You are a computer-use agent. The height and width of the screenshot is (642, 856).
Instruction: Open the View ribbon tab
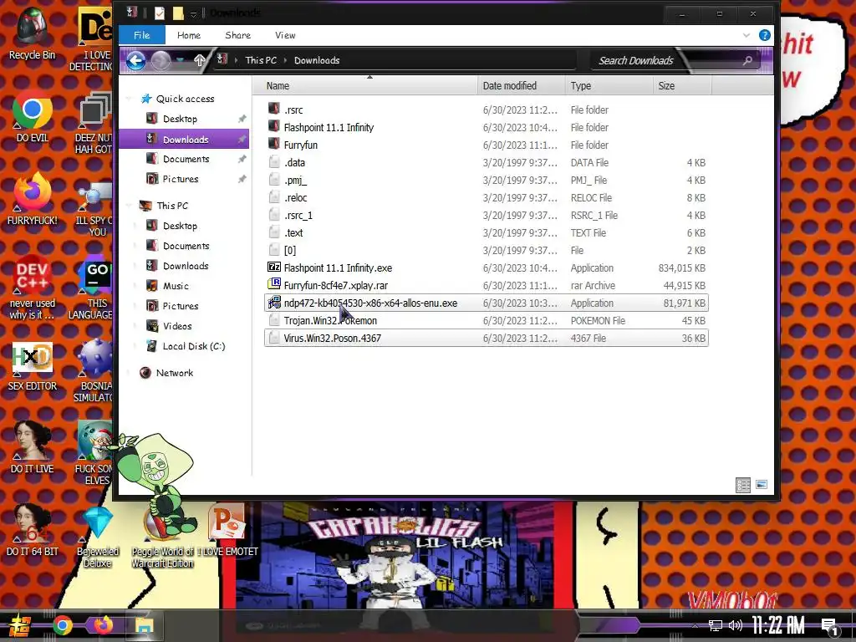(285, 35)
